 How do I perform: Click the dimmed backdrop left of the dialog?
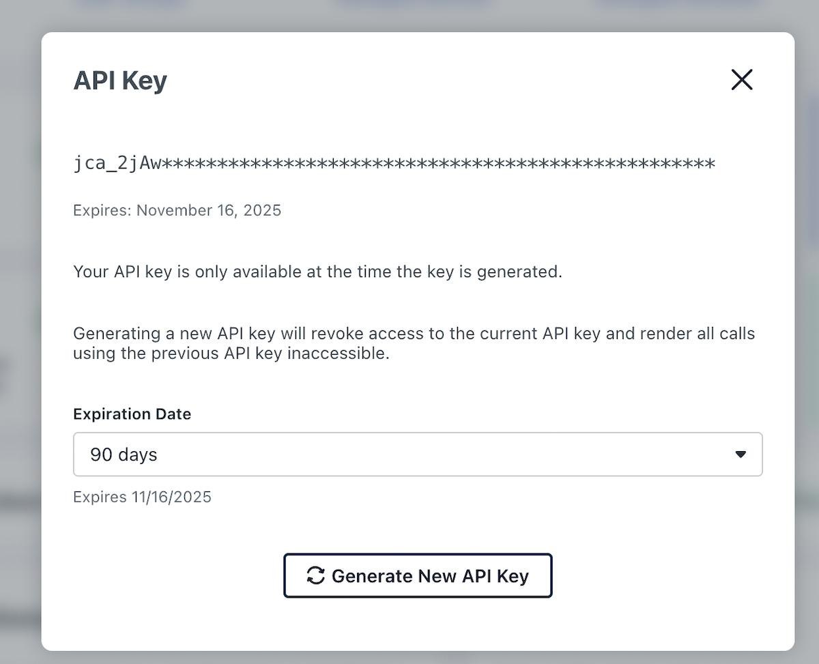coord(20,341)
